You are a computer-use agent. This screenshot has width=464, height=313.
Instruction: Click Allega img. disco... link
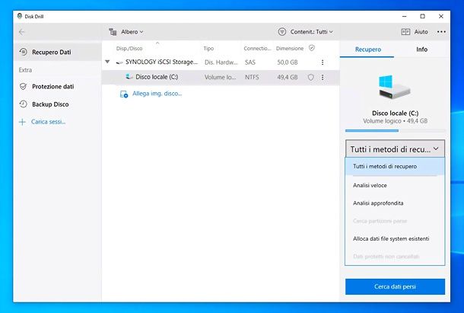(x=157, y=94)
